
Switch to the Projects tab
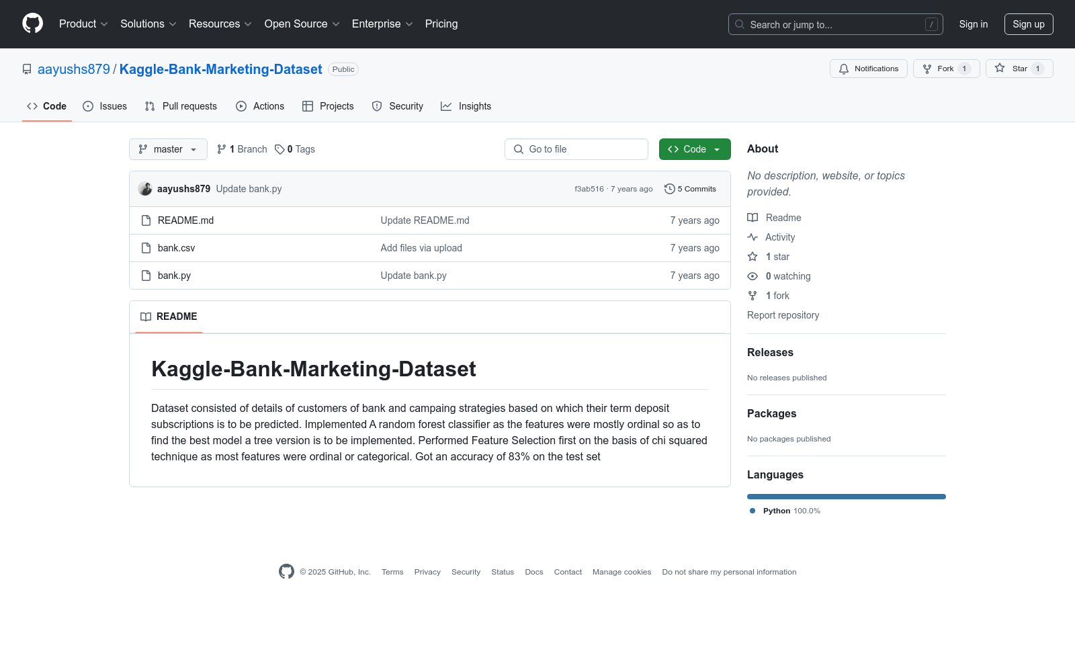[x=328, y=106]
